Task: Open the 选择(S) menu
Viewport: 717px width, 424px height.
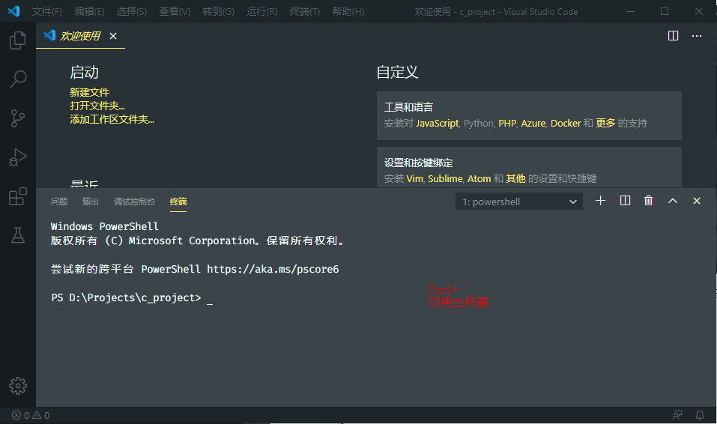Action: pyautogui.click(x=132, y=11)
